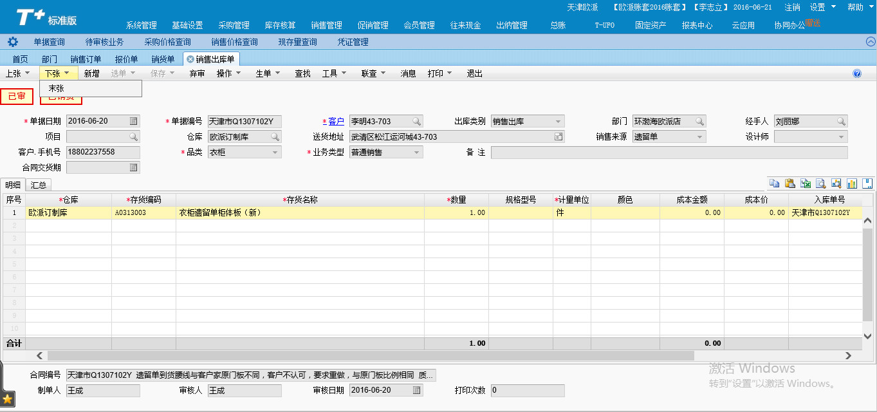
Task: Switch to the 销售订单 tab
Action: (86, 59)
